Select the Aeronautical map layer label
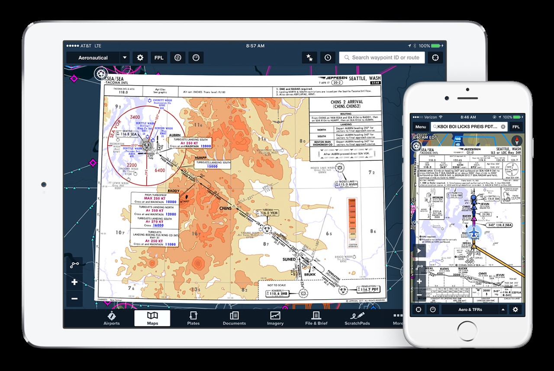This screenshot has height=371, width=554. tap(93, 58)
